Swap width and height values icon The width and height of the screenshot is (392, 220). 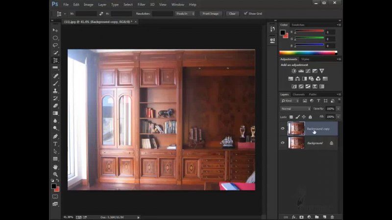coord(101,14)
